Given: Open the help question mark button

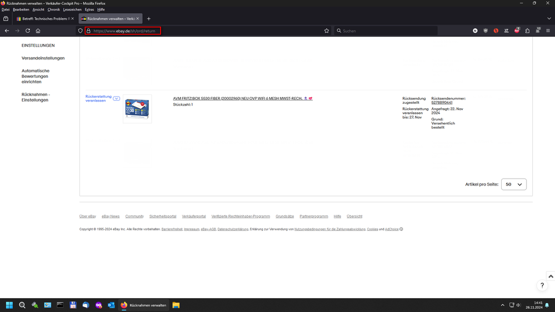Looking at the screenshot, I should point(542,285).
